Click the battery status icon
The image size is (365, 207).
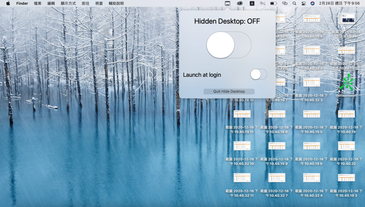[x=273, y=3]
